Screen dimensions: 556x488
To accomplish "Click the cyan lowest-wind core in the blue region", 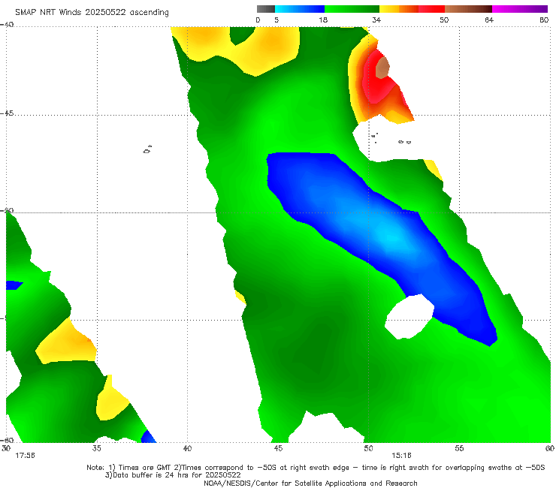I will 390,236.
